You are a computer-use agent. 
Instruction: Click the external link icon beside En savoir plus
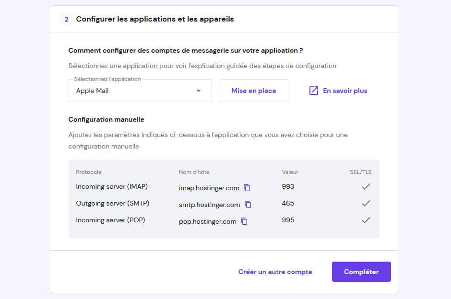313,91
